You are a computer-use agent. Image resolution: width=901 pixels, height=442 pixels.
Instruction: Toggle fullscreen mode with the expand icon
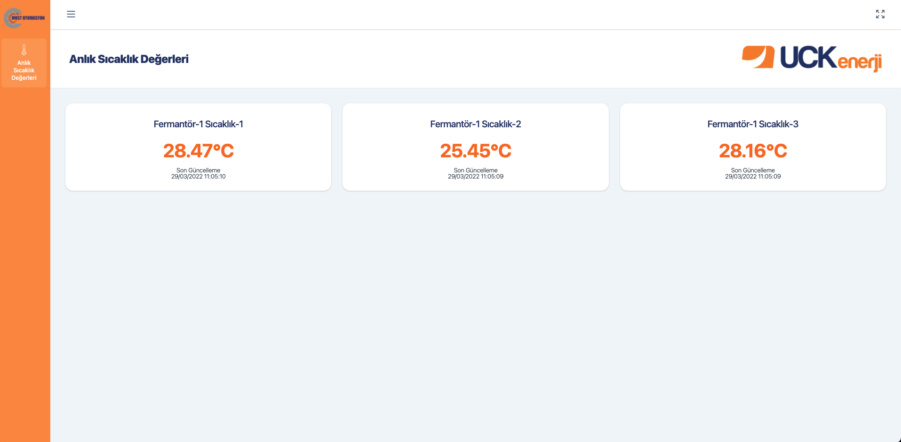coord(880,14)
